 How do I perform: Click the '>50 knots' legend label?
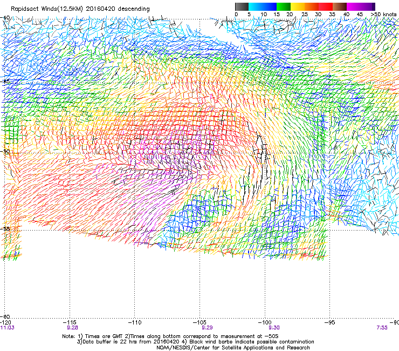[x=383, y=15]
